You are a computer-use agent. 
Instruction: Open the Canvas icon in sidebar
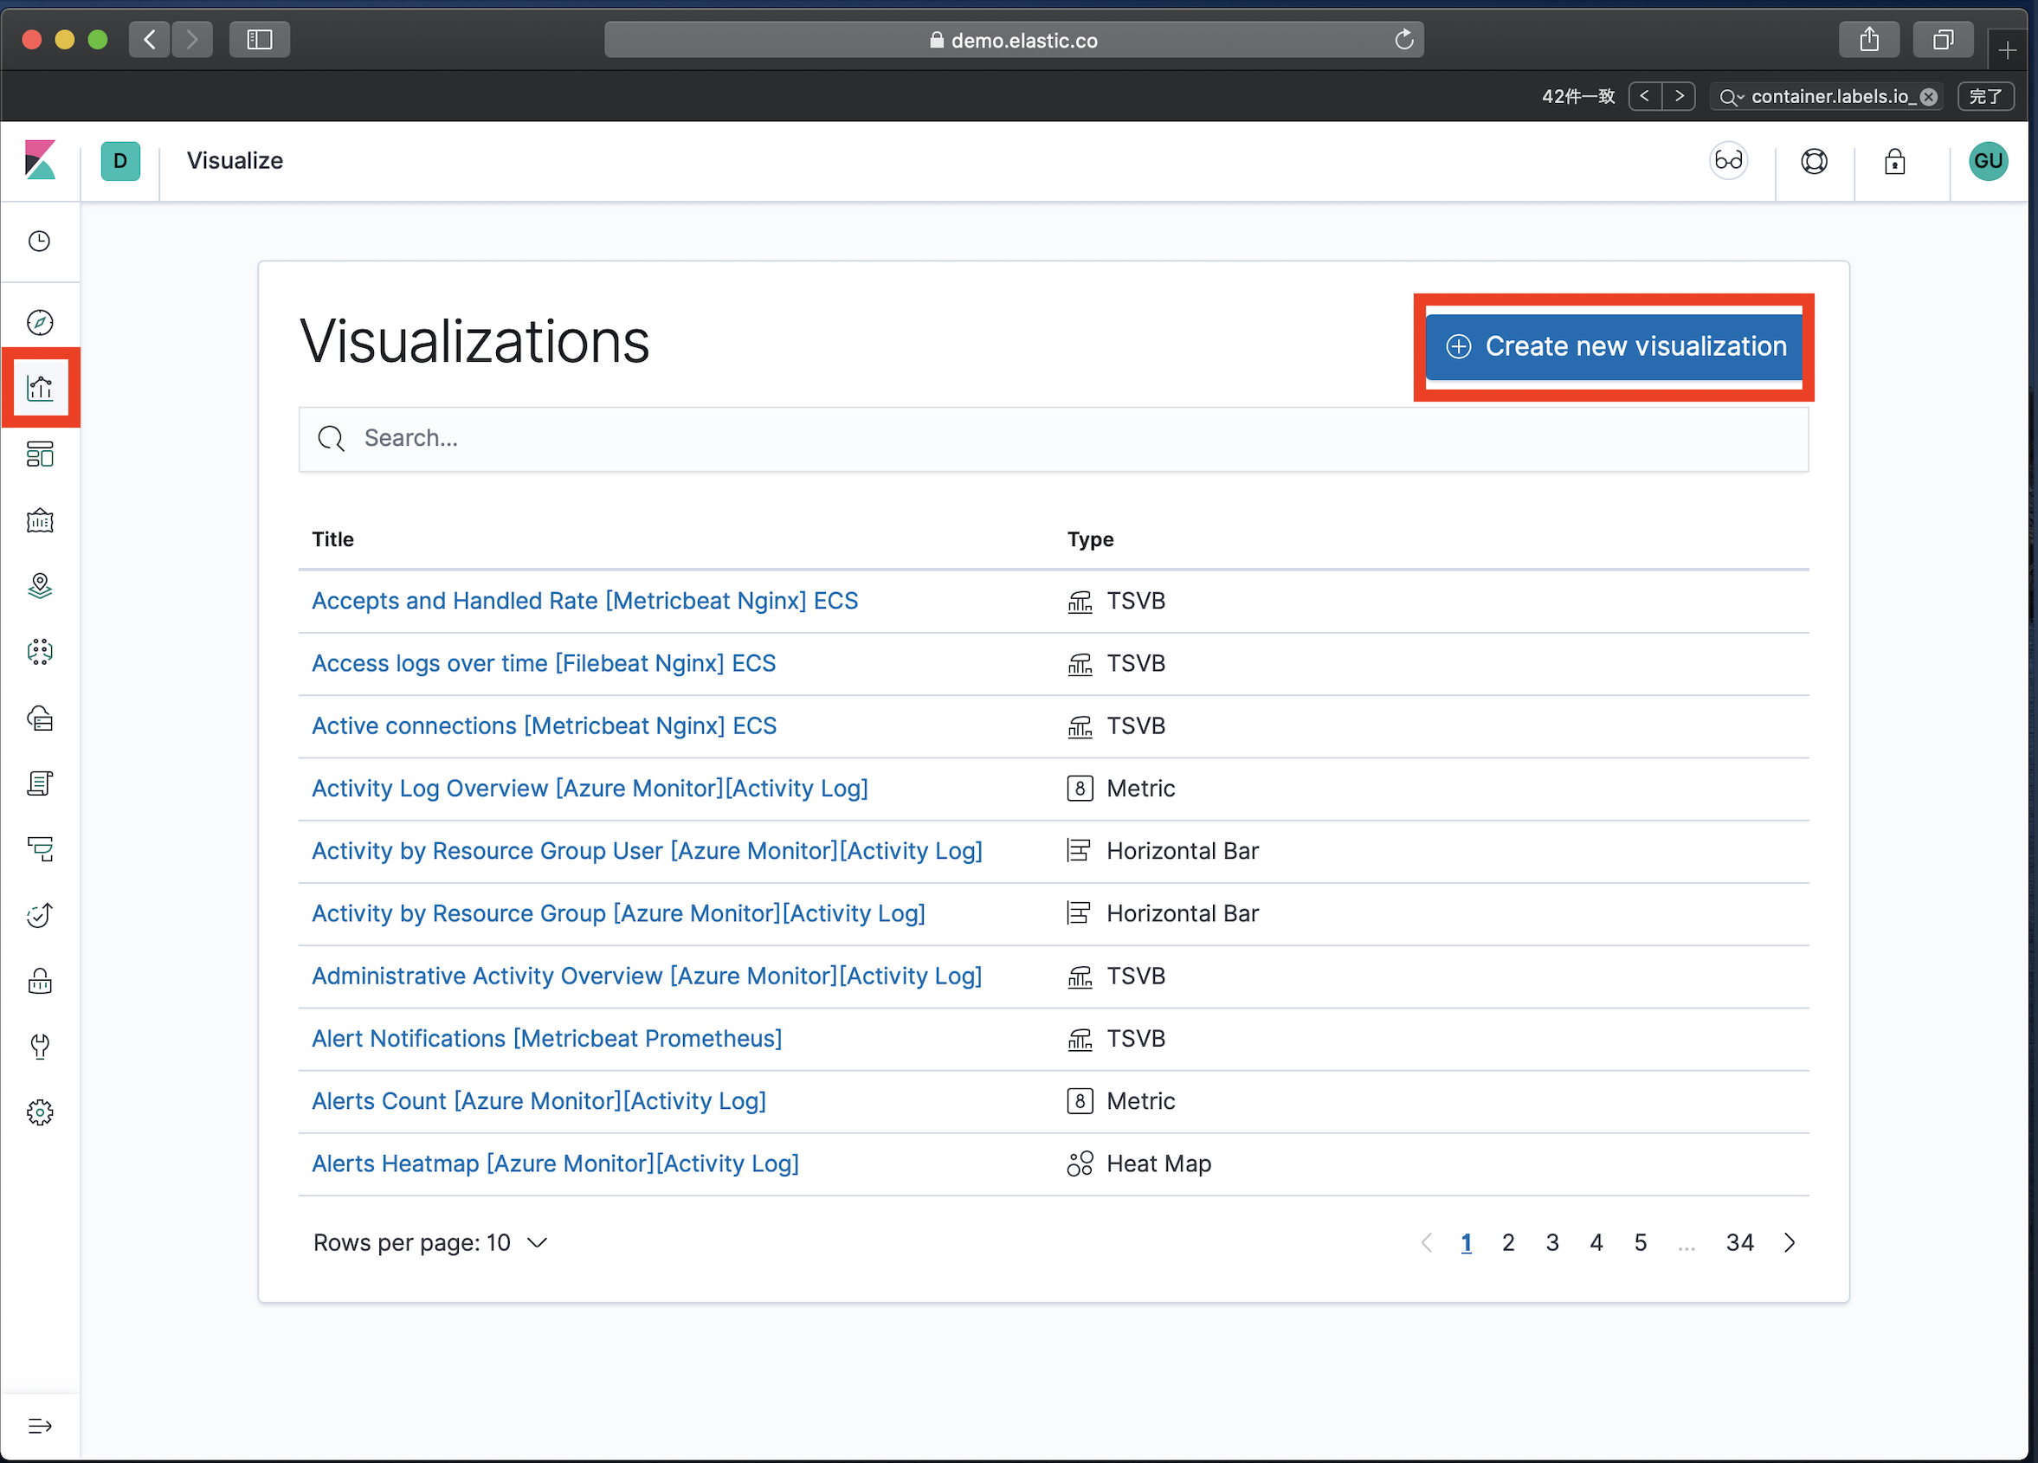(x=41, y=521)
